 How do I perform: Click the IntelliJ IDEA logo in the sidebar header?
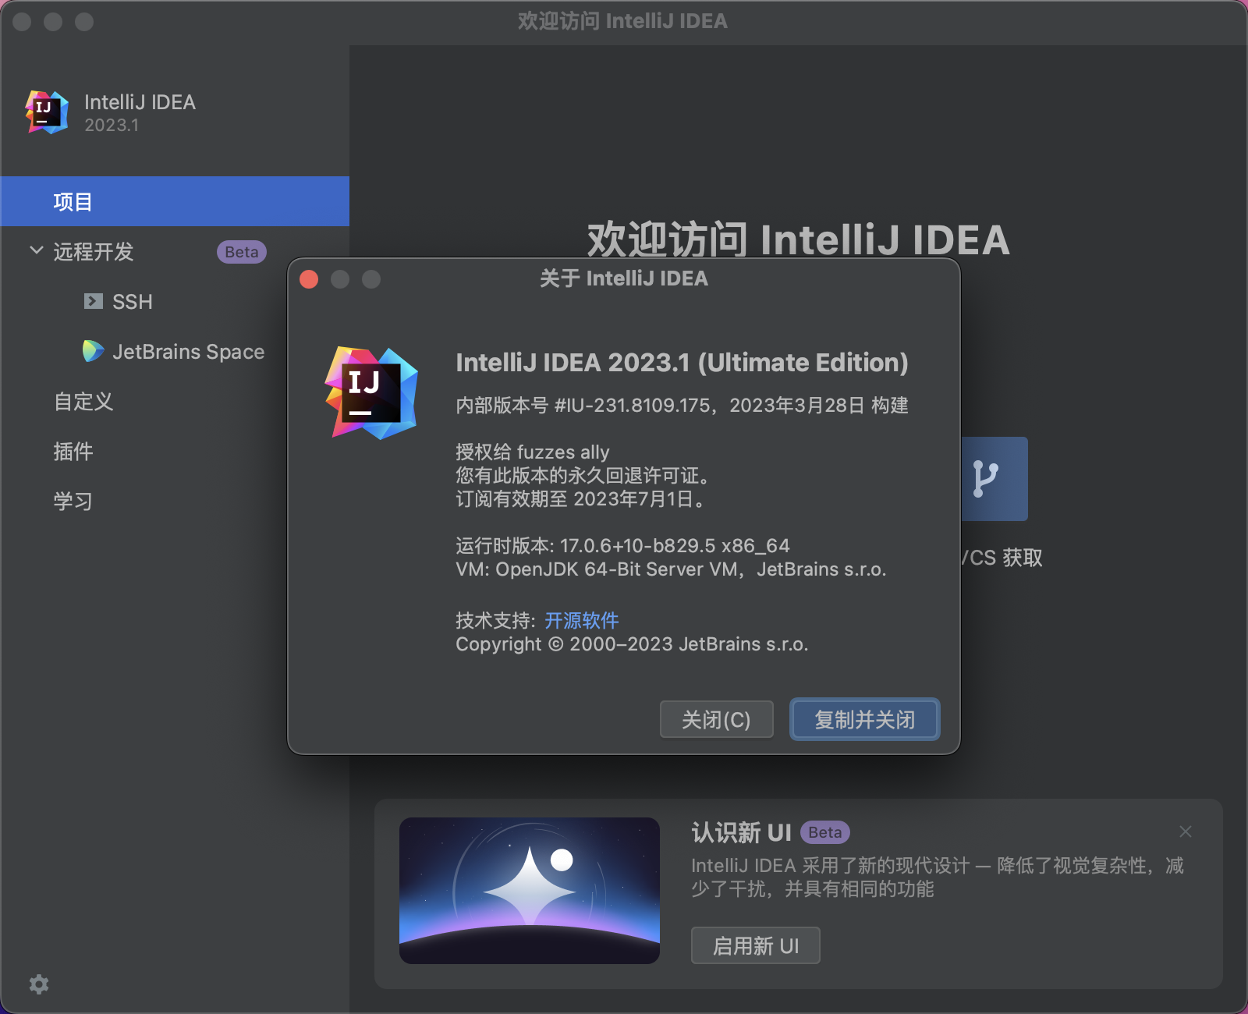tap(47, 112)
